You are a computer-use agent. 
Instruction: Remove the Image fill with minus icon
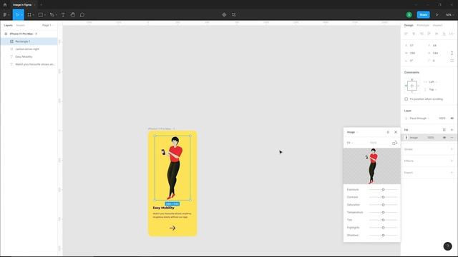click(x=452, y=138)
